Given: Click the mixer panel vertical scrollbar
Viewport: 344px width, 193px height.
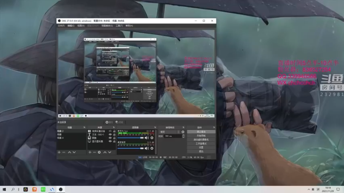Looking at the screenshot, I should tap(156, 142).
